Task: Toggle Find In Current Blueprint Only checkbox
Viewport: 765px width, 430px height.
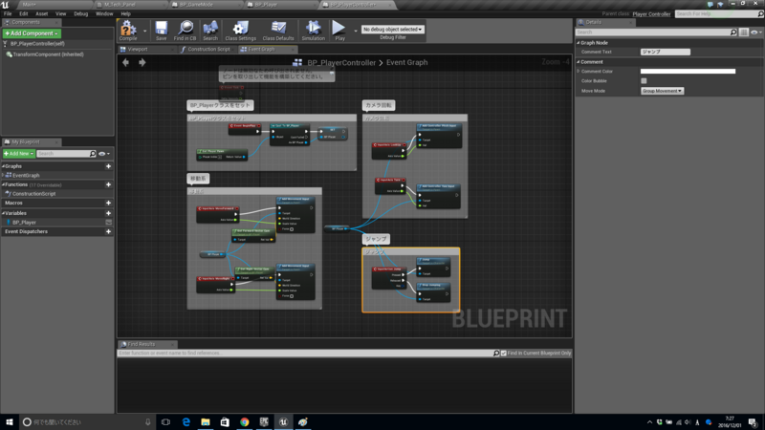Action: pyautogui.click(x=504, y=353)
